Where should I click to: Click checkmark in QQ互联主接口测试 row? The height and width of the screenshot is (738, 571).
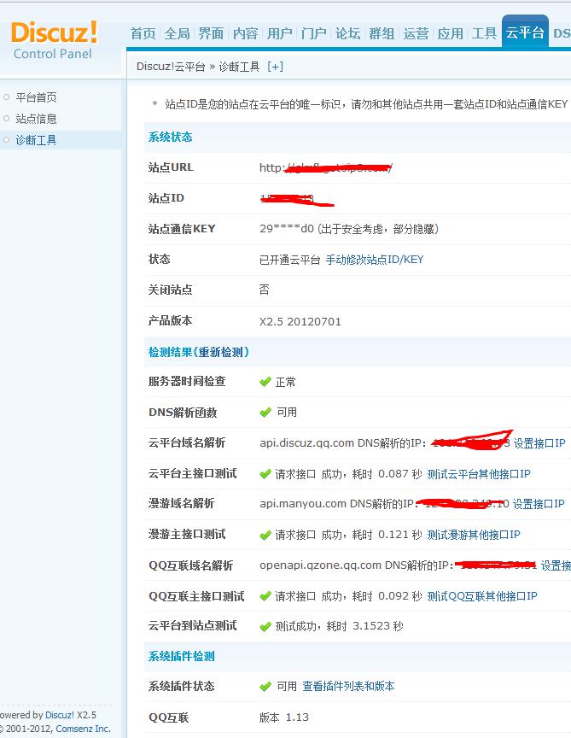tap(265, 596)
